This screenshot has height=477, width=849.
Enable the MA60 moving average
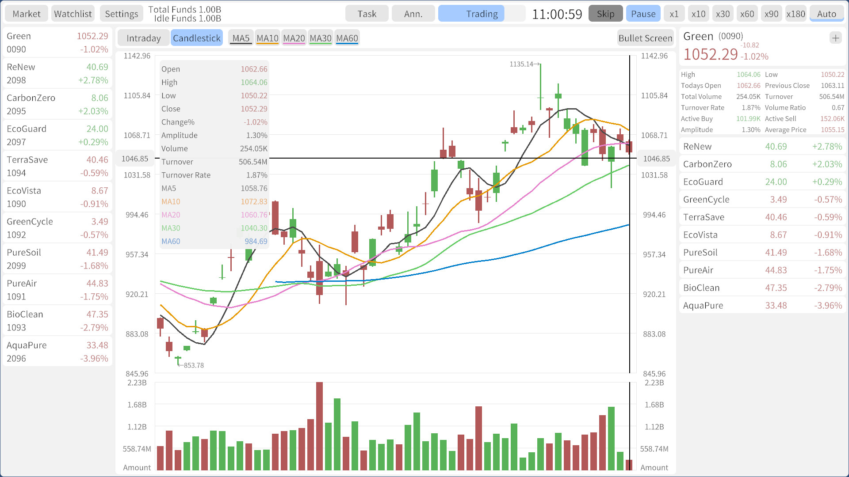347,38
